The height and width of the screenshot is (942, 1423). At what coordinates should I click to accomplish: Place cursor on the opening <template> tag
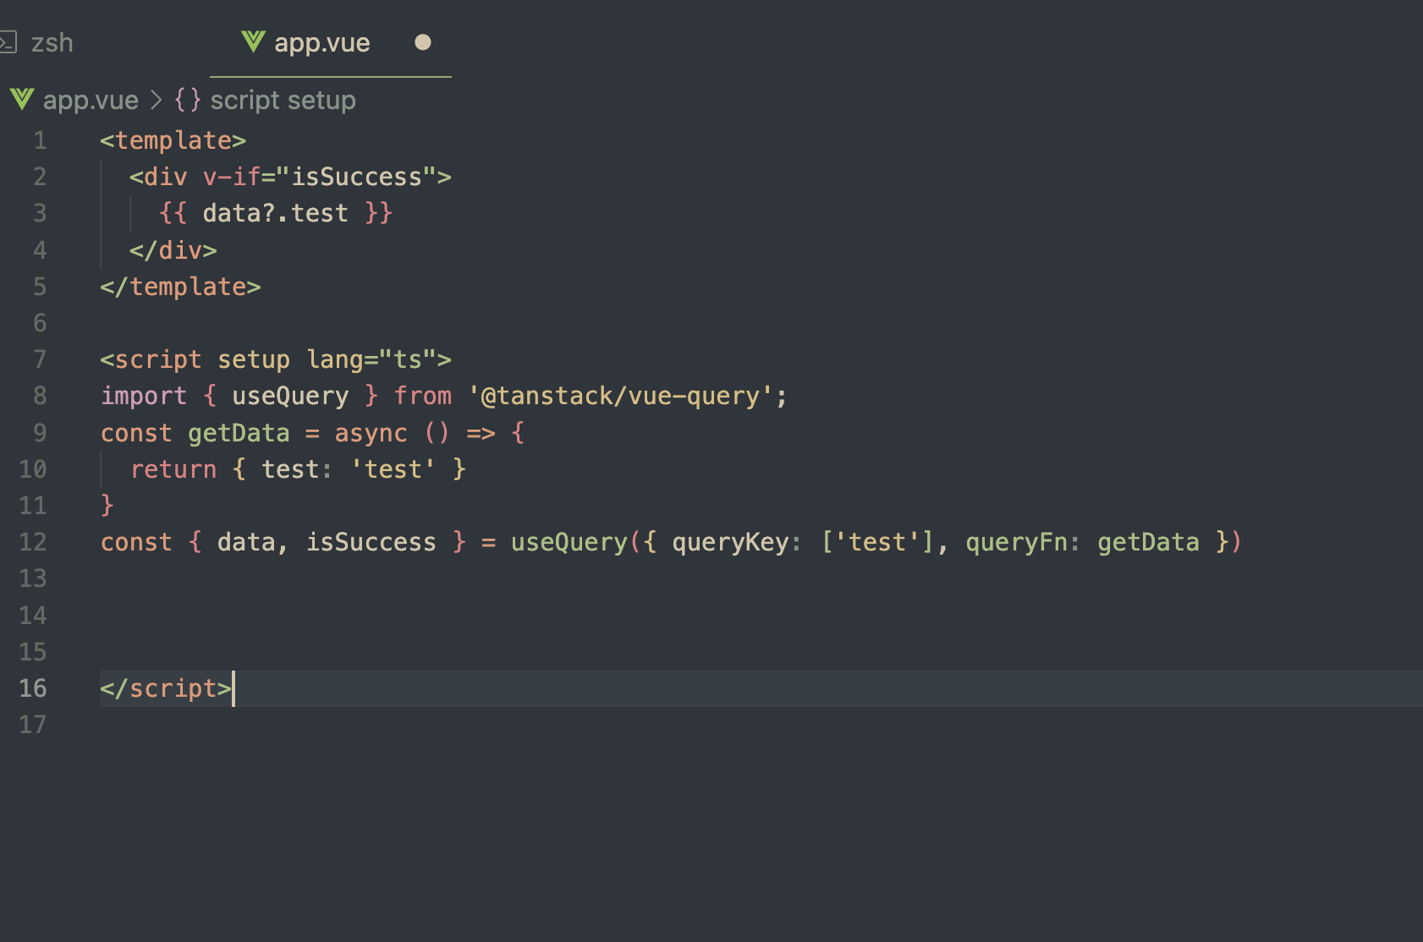pyautogui.click(x=173, y=140)
